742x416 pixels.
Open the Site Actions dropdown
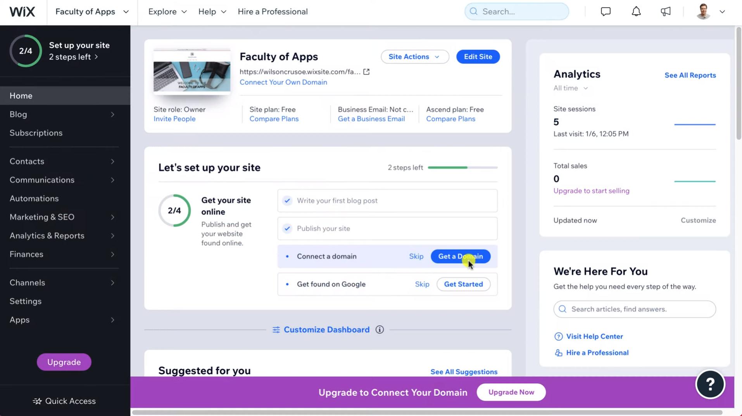[x=414, y=57]
